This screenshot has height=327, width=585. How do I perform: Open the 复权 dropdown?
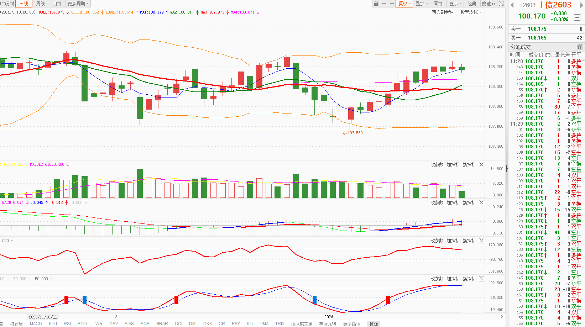404,4
